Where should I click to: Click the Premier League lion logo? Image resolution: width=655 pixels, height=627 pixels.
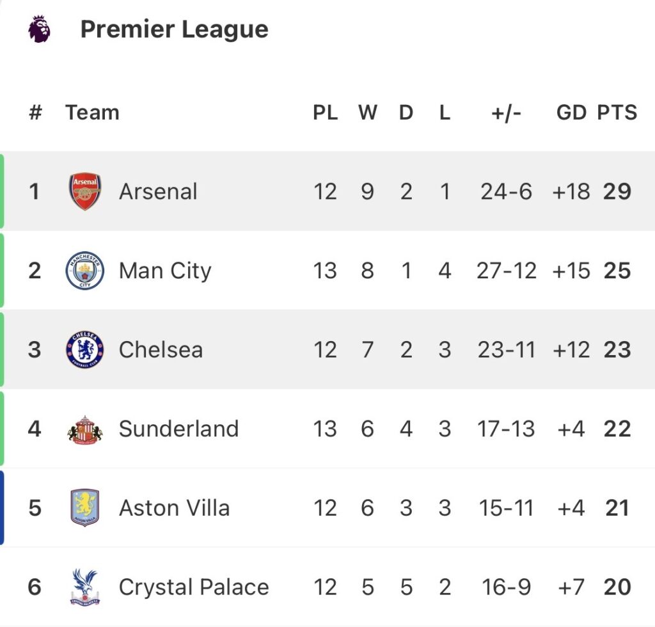(39, 29)
